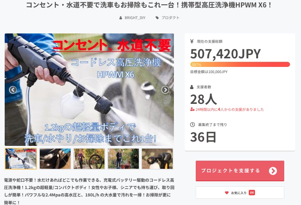The image size is (301, 205).
Task: Click the next image arrow on carousel
Action: (165, 90)
